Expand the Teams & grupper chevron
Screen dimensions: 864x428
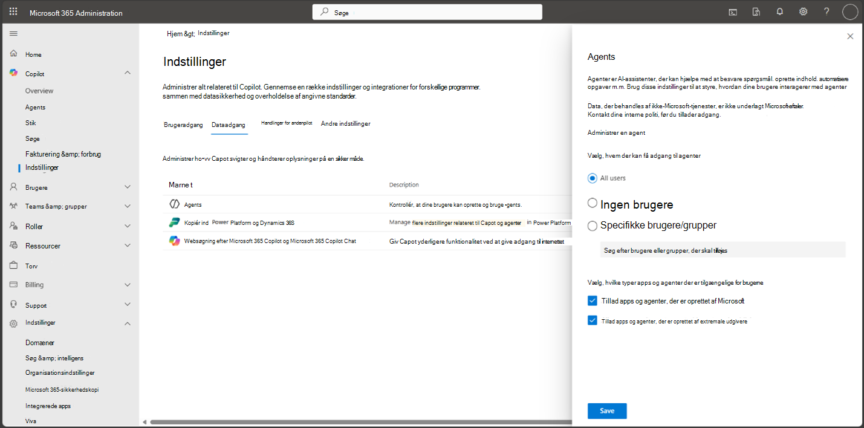[128, 206]
